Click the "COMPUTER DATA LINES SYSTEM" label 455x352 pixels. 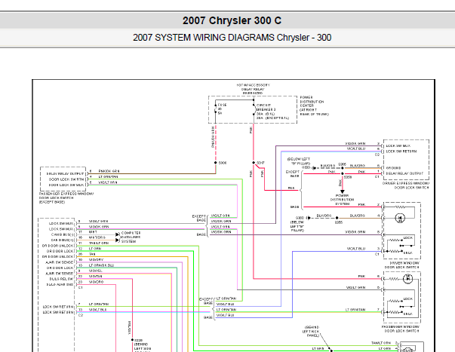[131, 237]
